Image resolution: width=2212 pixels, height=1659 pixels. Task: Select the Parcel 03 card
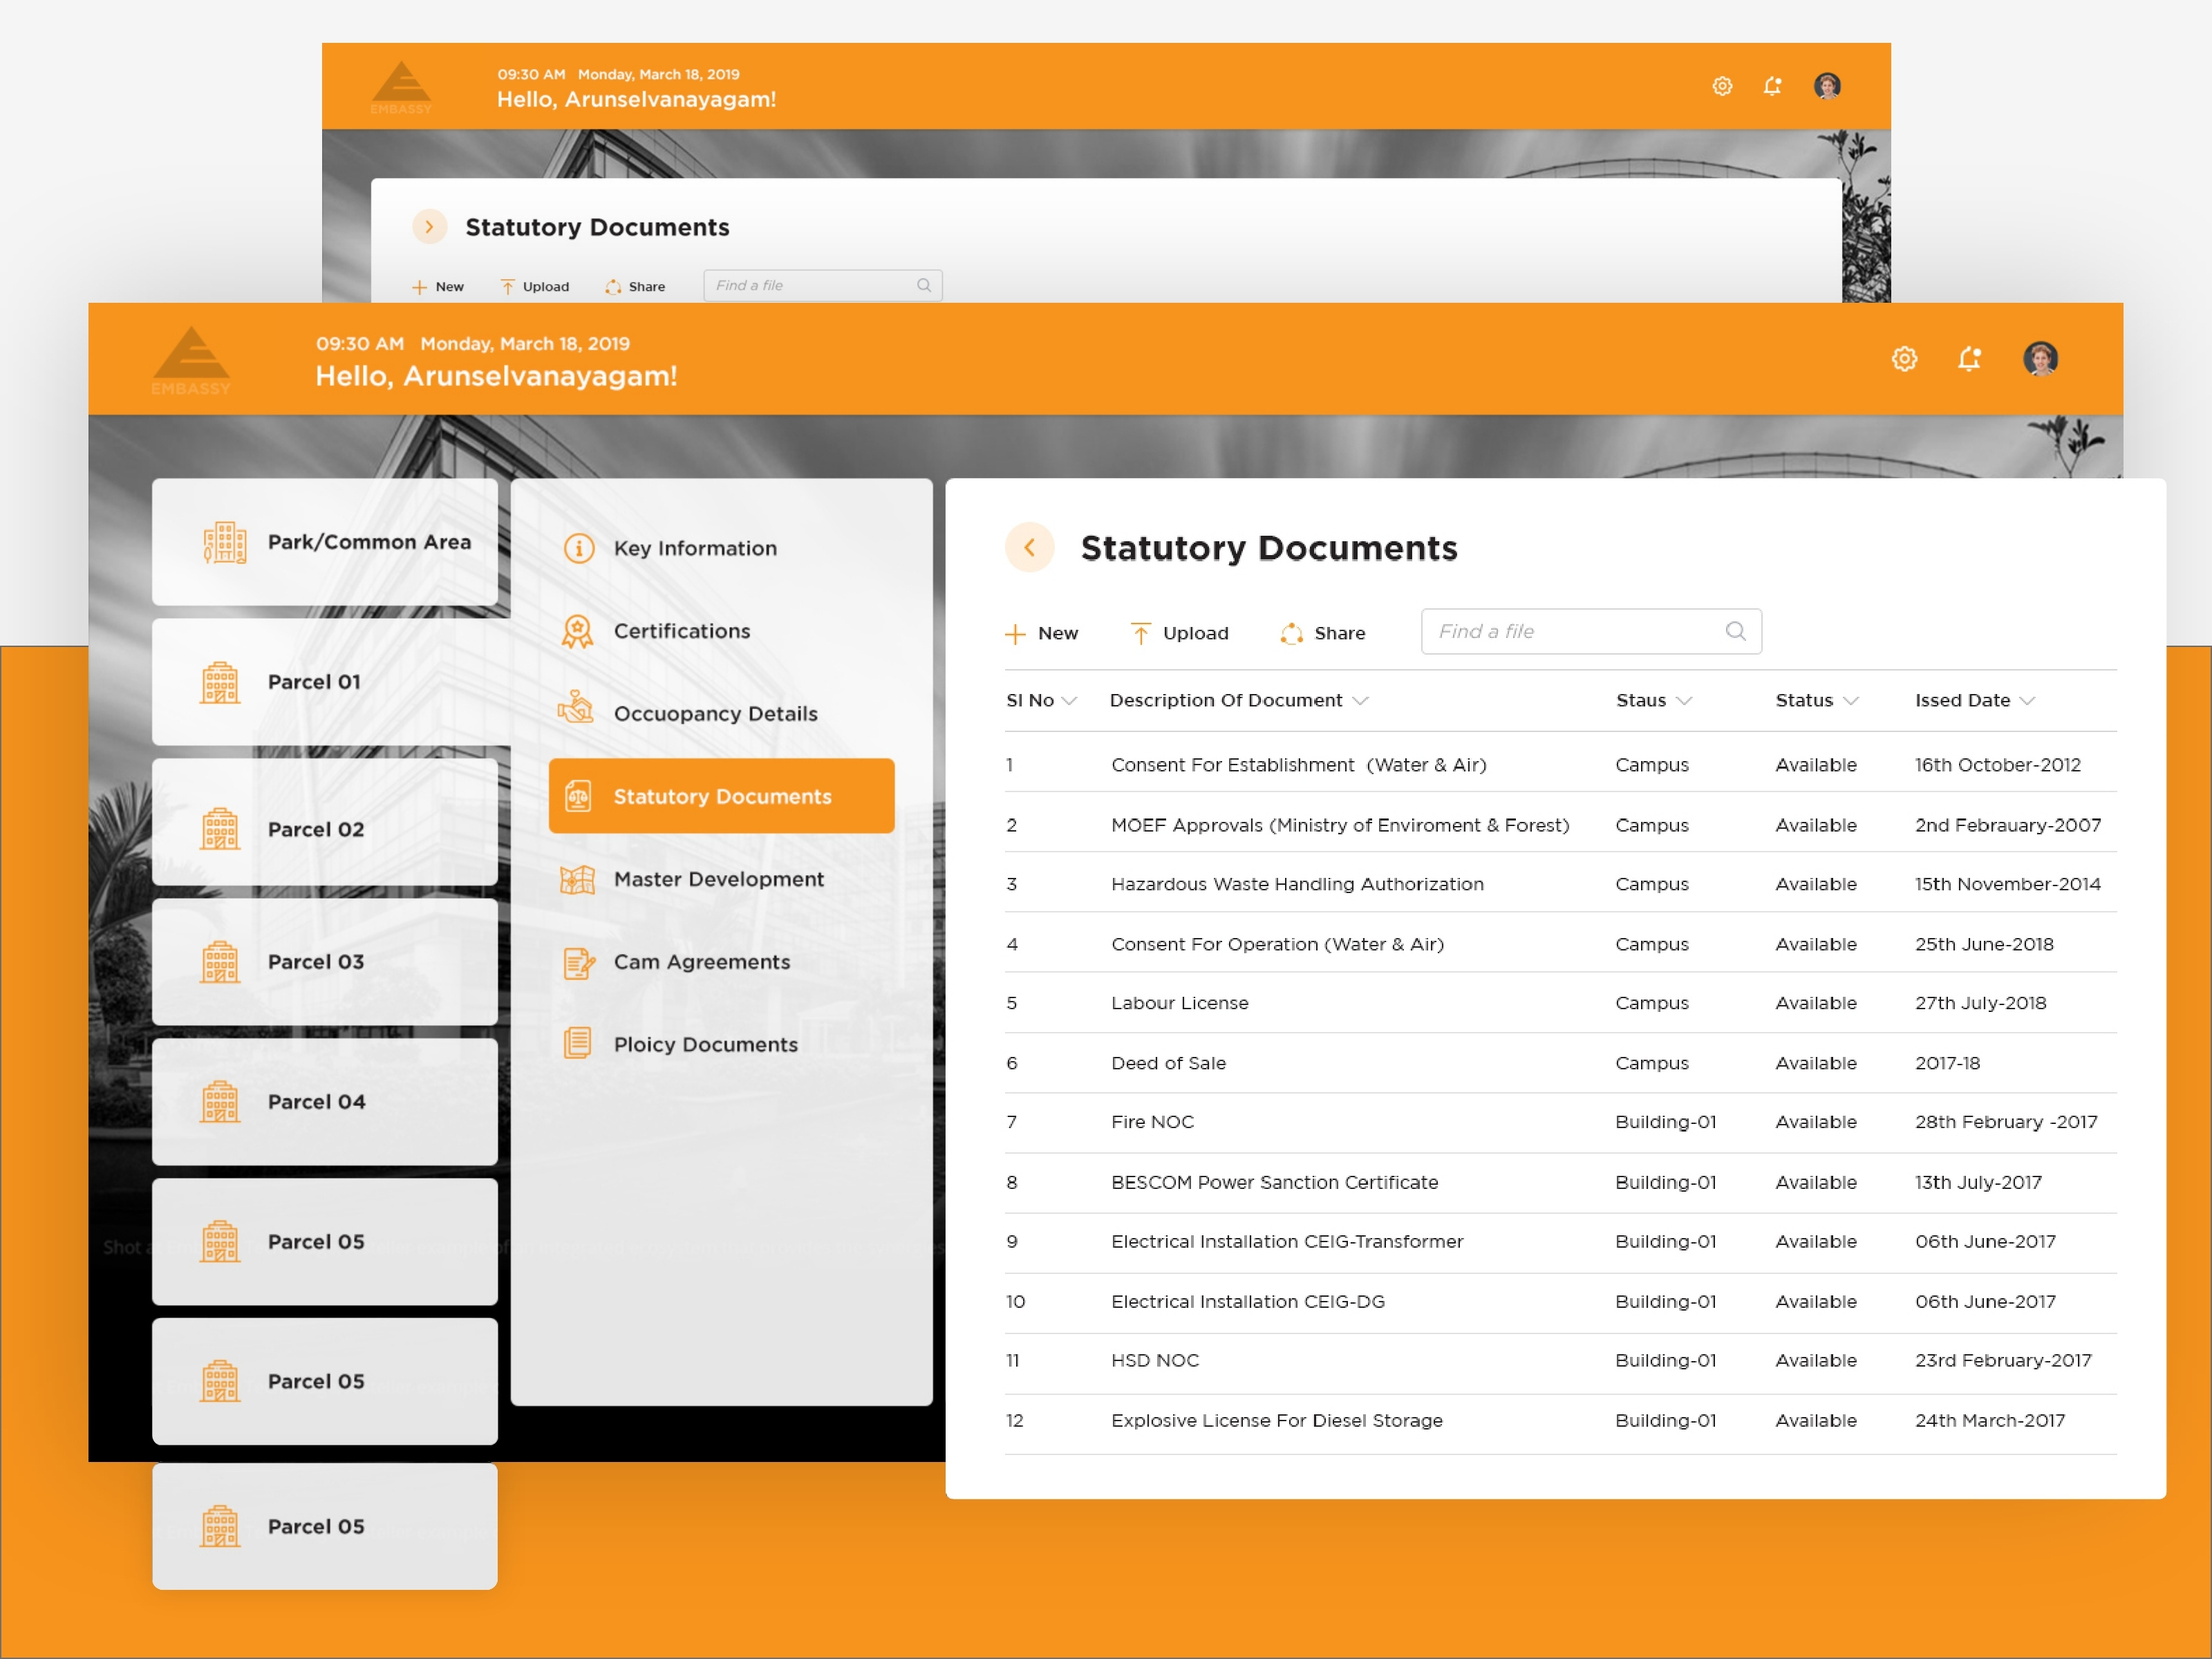325,961
